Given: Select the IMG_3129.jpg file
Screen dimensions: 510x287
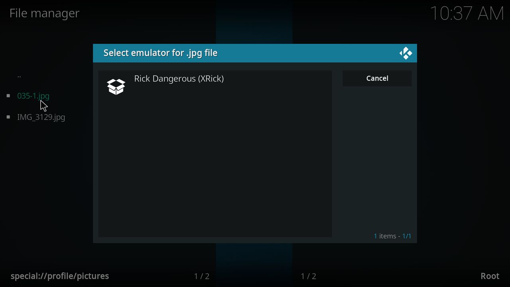Looking at the screenshot, I should tap(41, 117).
